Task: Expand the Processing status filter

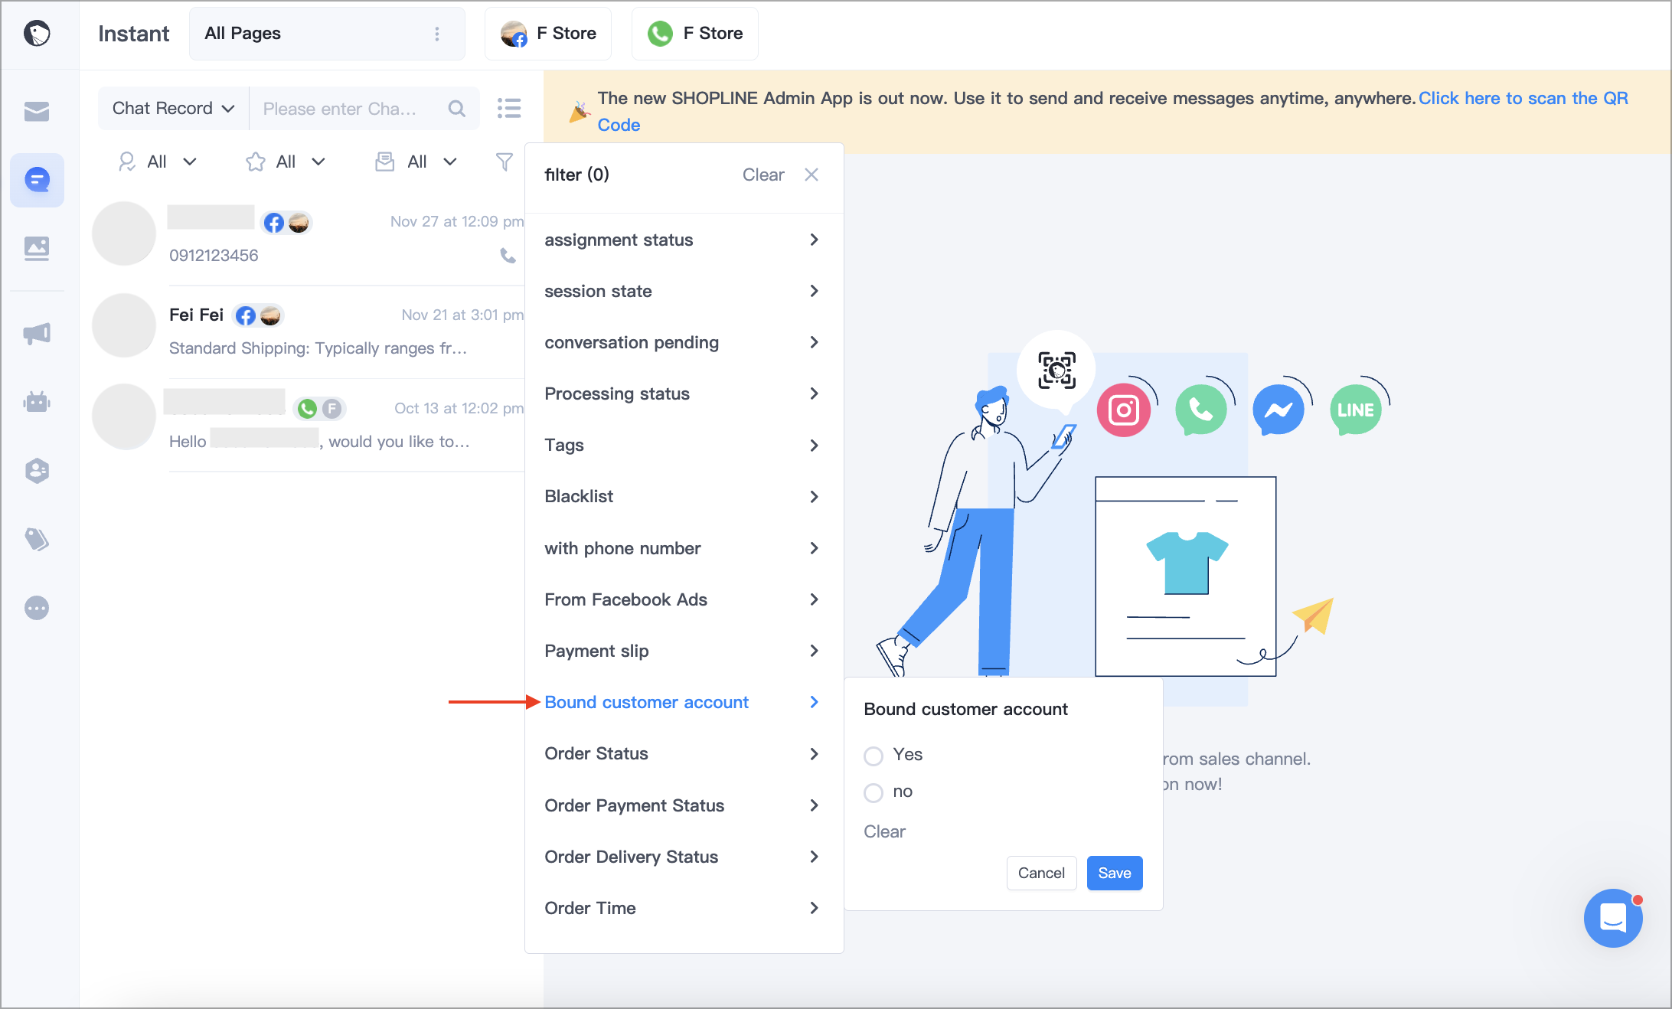Action: tap(683, 394)
